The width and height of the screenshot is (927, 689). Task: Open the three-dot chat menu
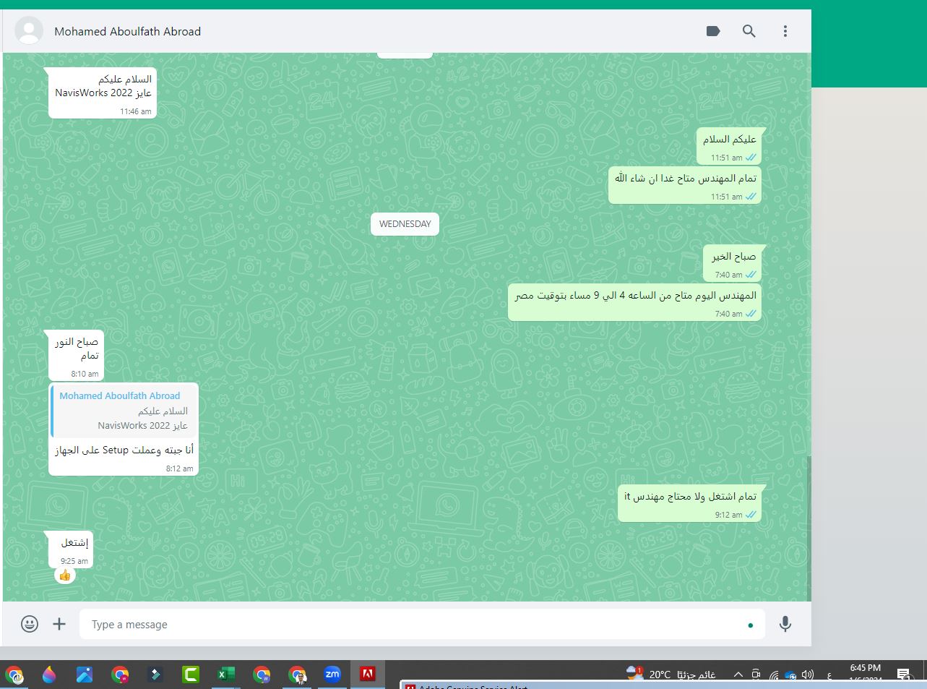pos(785,31)
